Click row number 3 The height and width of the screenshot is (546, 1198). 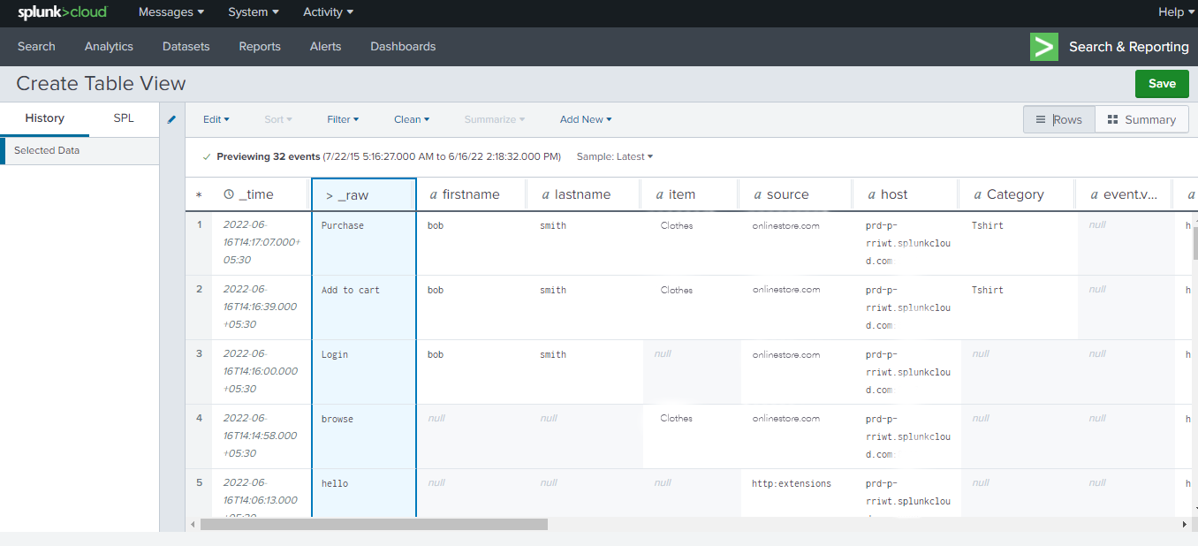point(199,353)
